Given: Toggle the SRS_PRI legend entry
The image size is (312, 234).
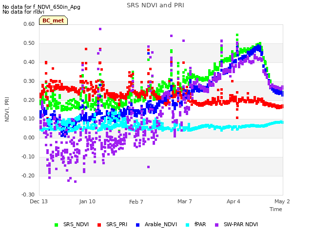Looking at the screenshot, I should [x=112, y=224].
